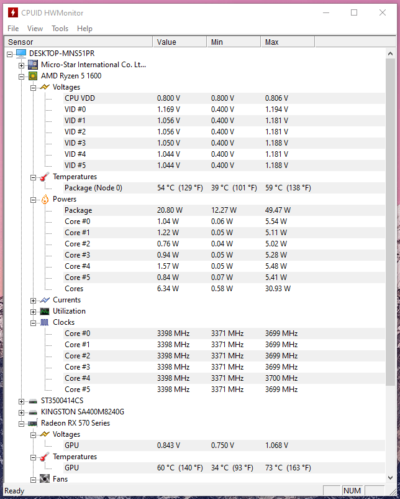Click the 73 °C GPU max temperature
Viewport: 400px width, 499px height.
(288, 468)
